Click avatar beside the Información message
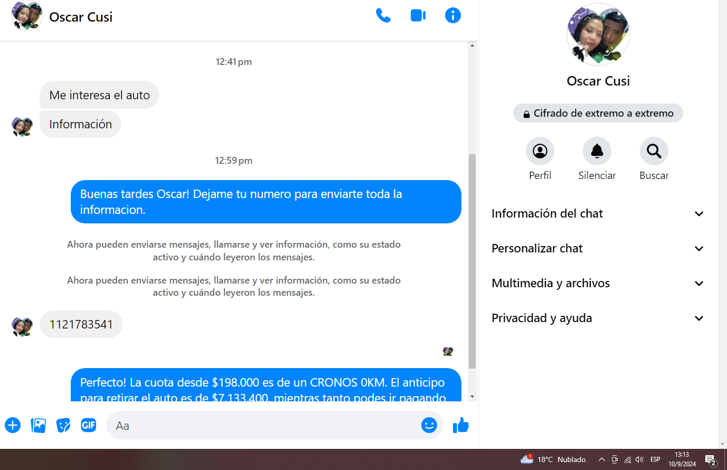The height and width of the screenshot is (470, 727). coord(22,127)
